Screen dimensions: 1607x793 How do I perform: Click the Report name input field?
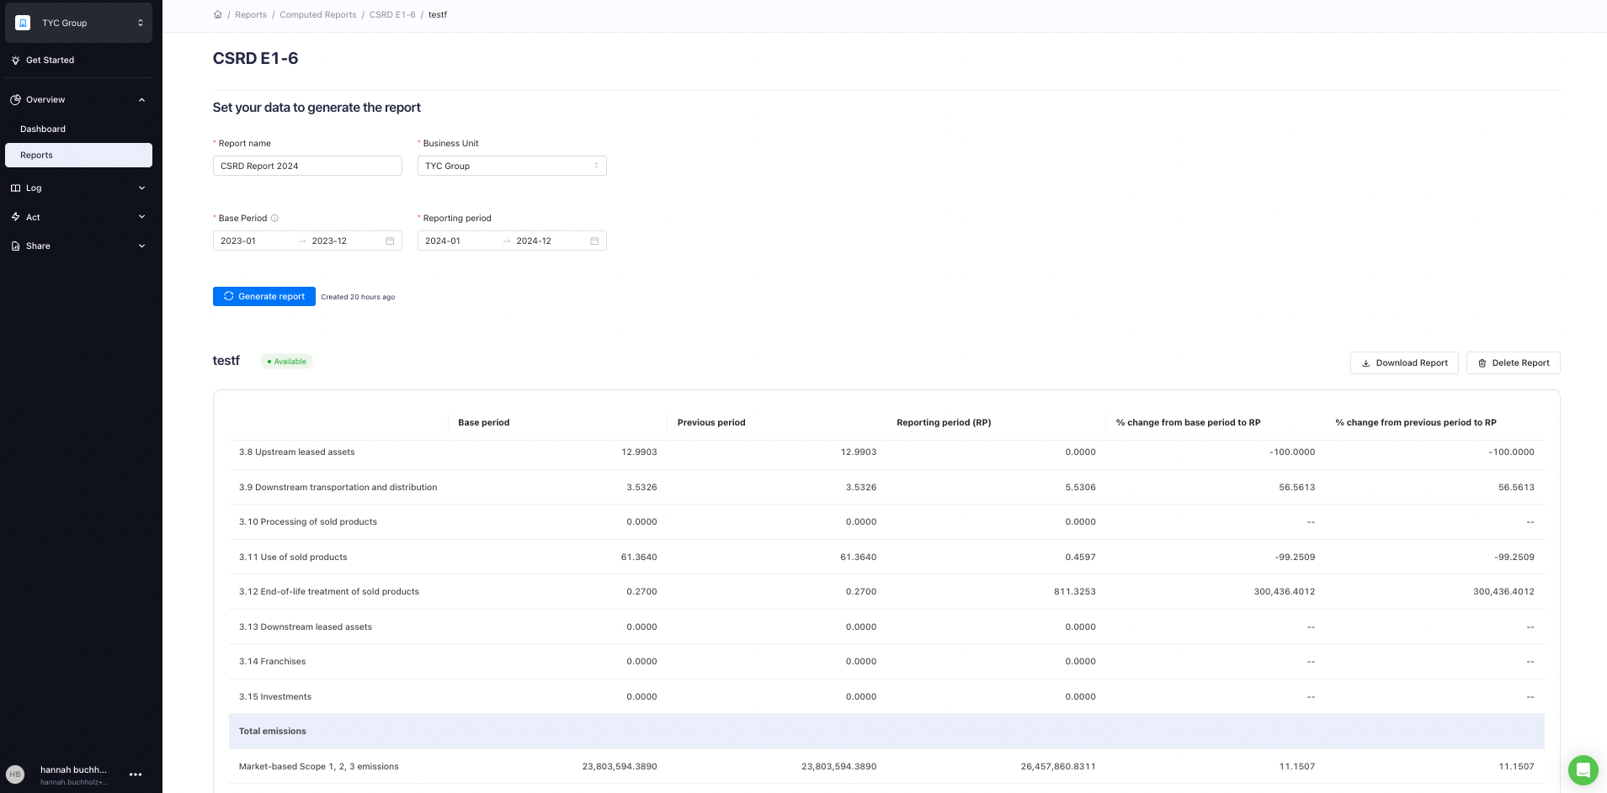pos(307,166)
